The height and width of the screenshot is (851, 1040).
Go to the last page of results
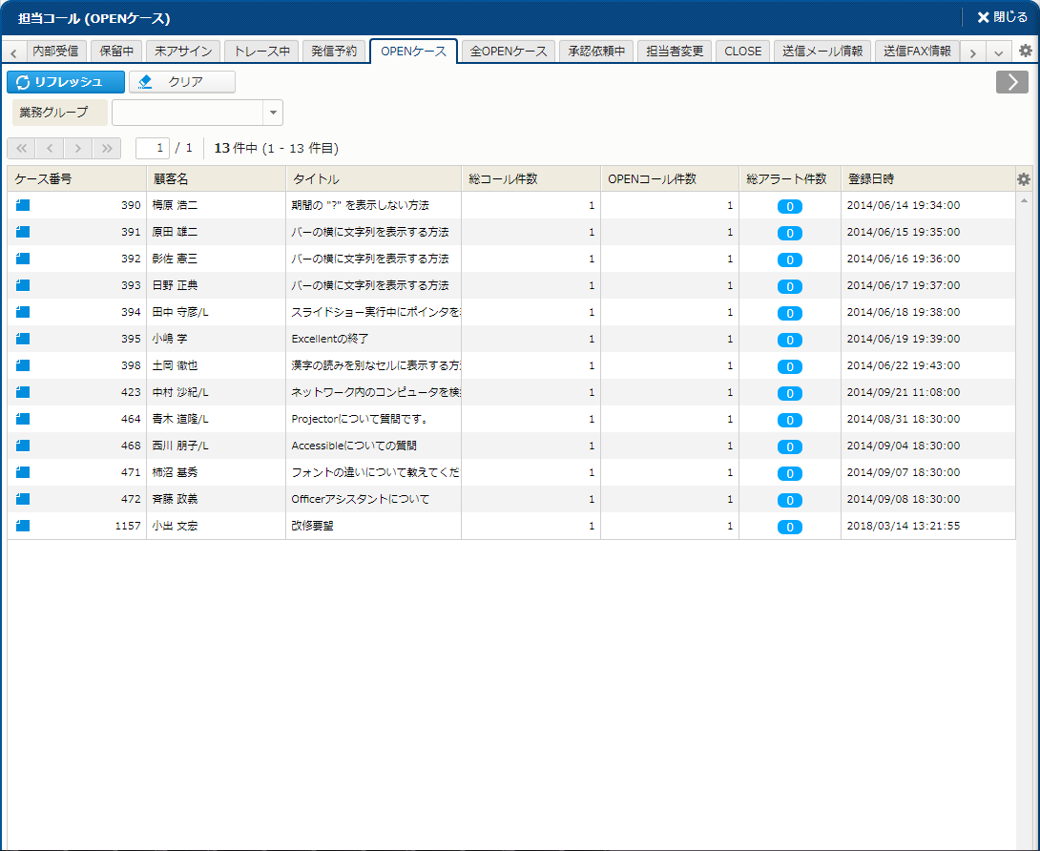tap(107, 148)
